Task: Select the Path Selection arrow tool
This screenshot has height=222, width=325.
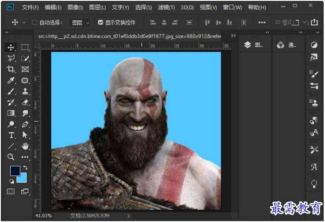Action: click(25, 135)
